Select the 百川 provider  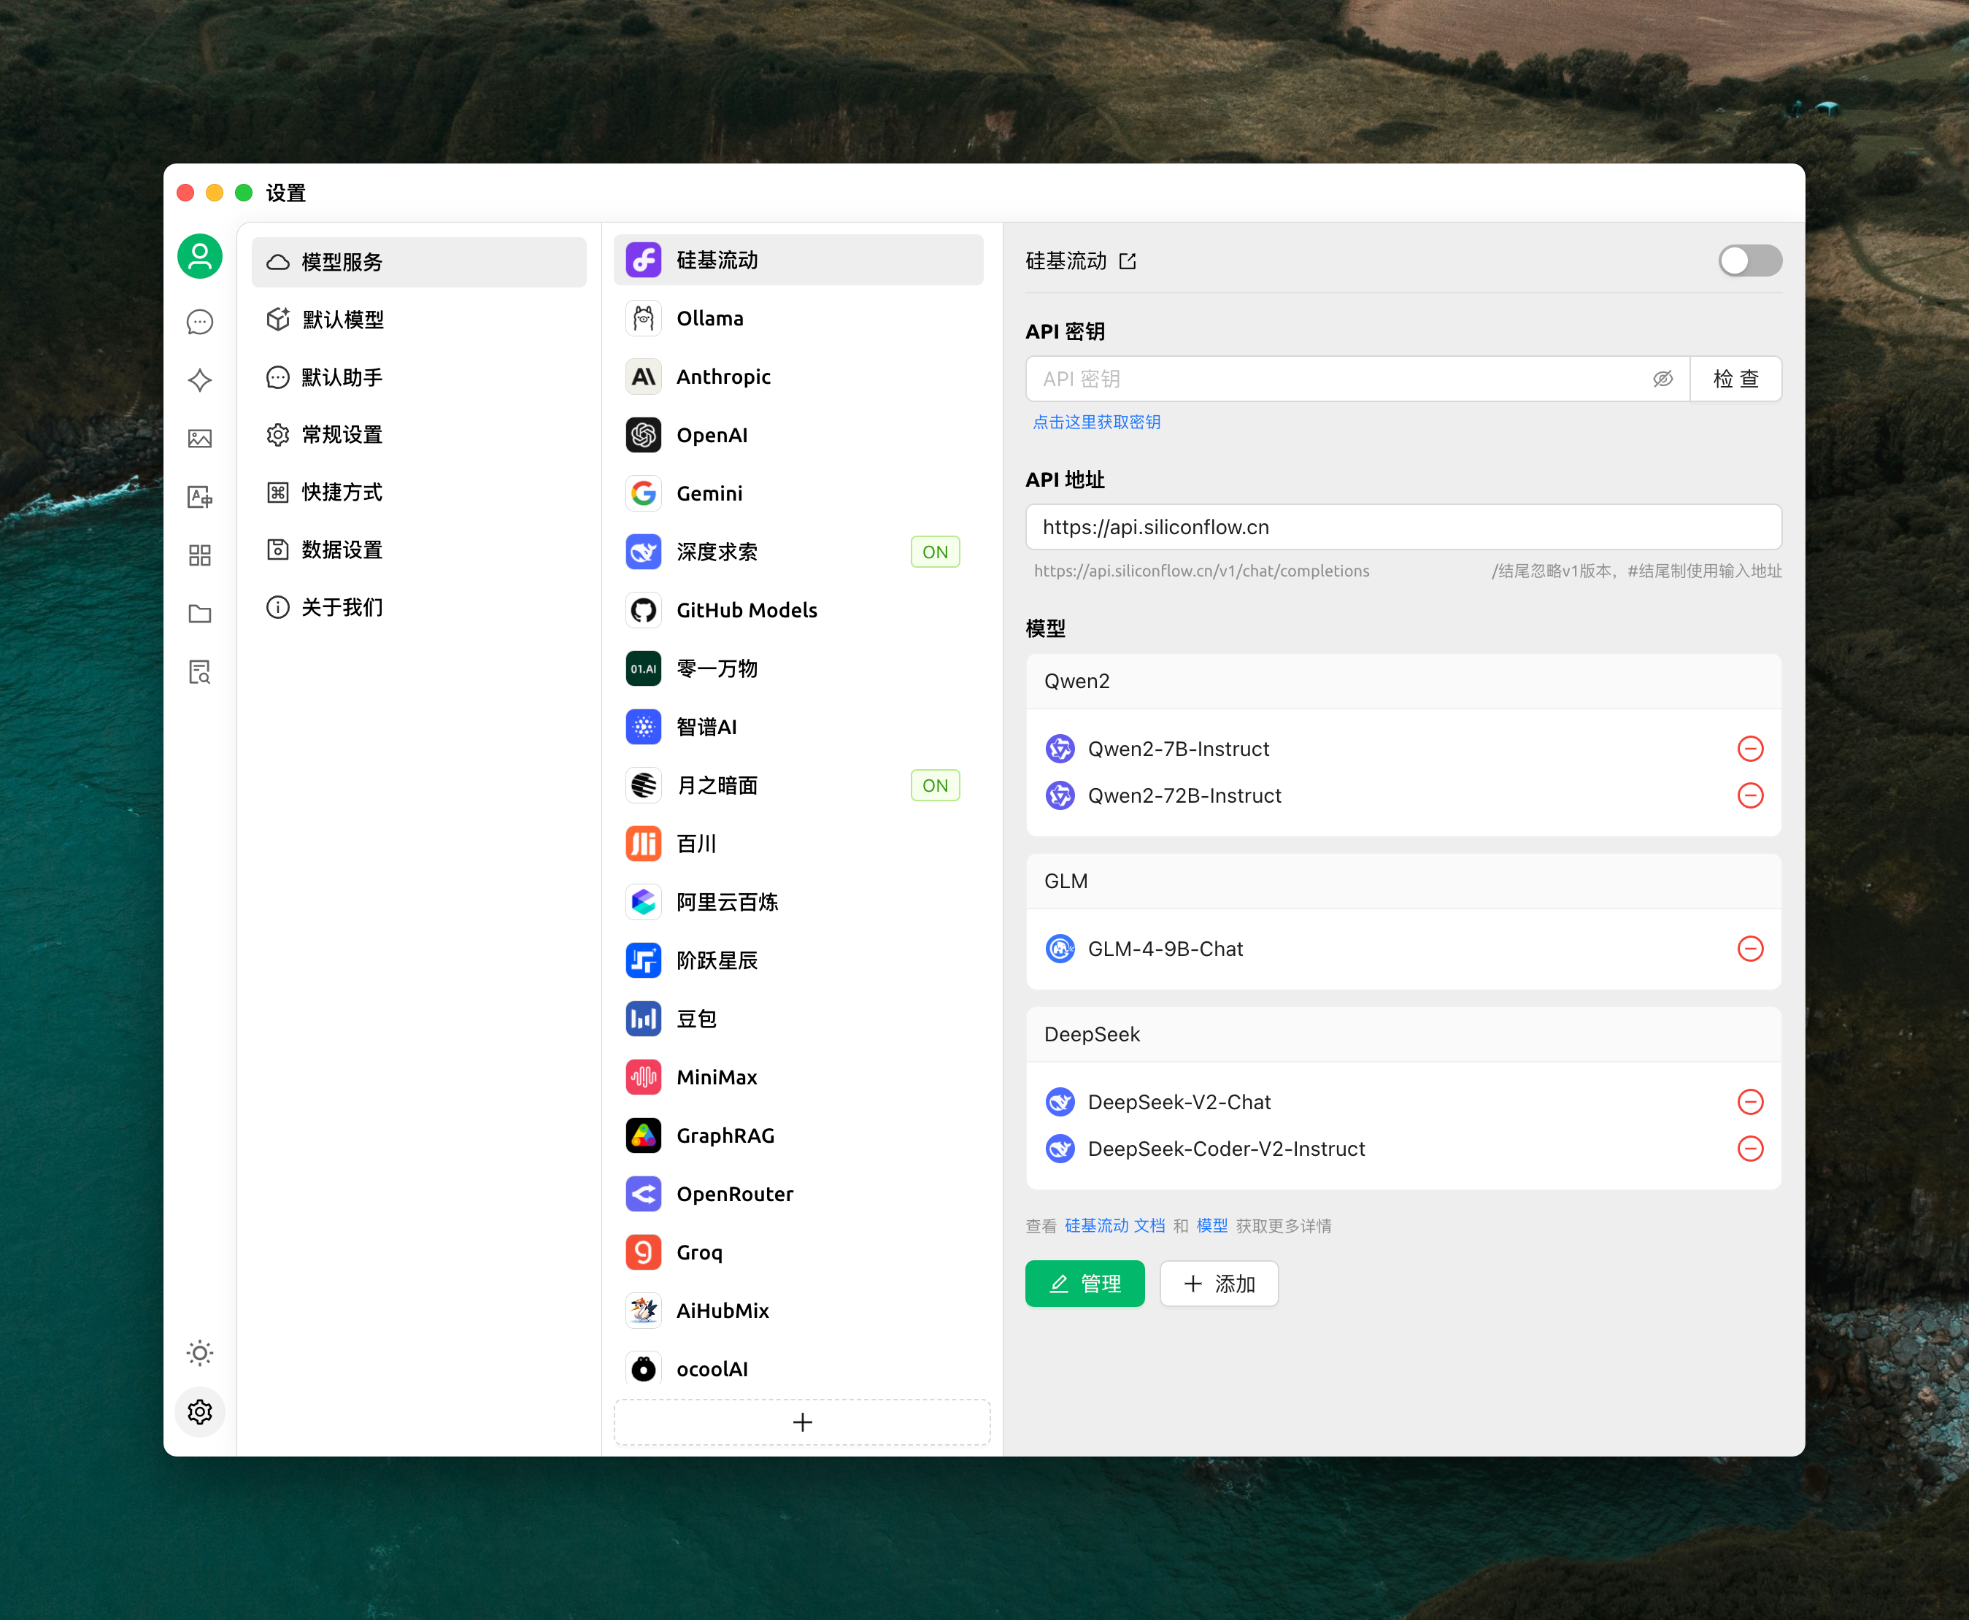[x=798, y=844]
